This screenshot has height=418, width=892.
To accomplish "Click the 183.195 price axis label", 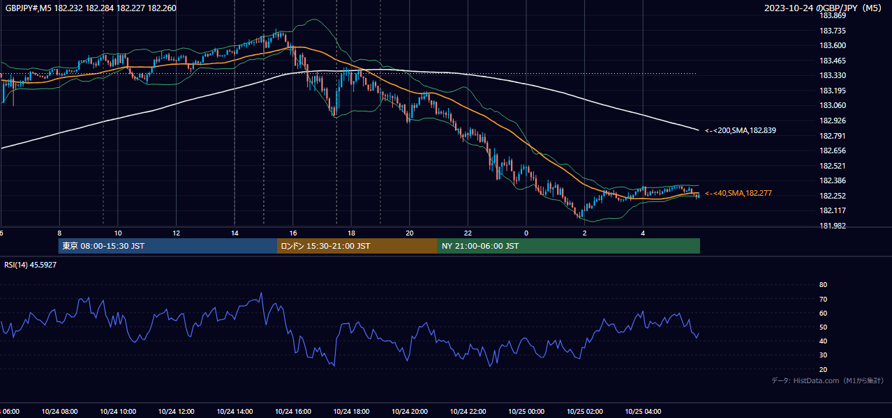I will coord(832,91).
